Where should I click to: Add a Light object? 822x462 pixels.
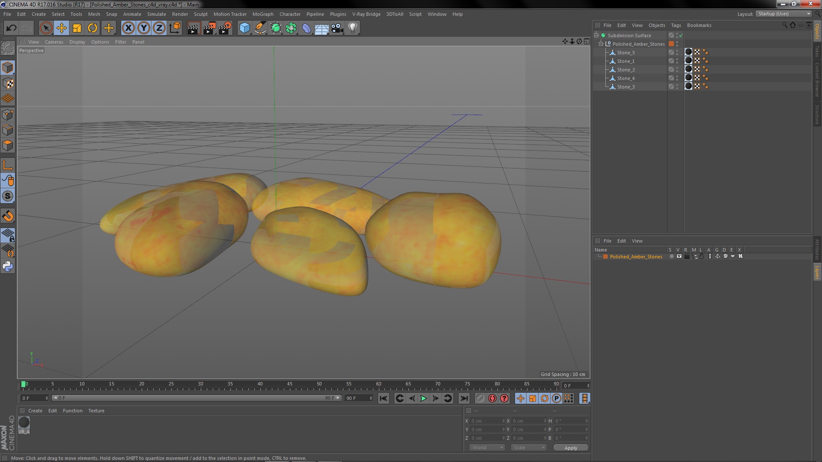(x=353, y=28)
